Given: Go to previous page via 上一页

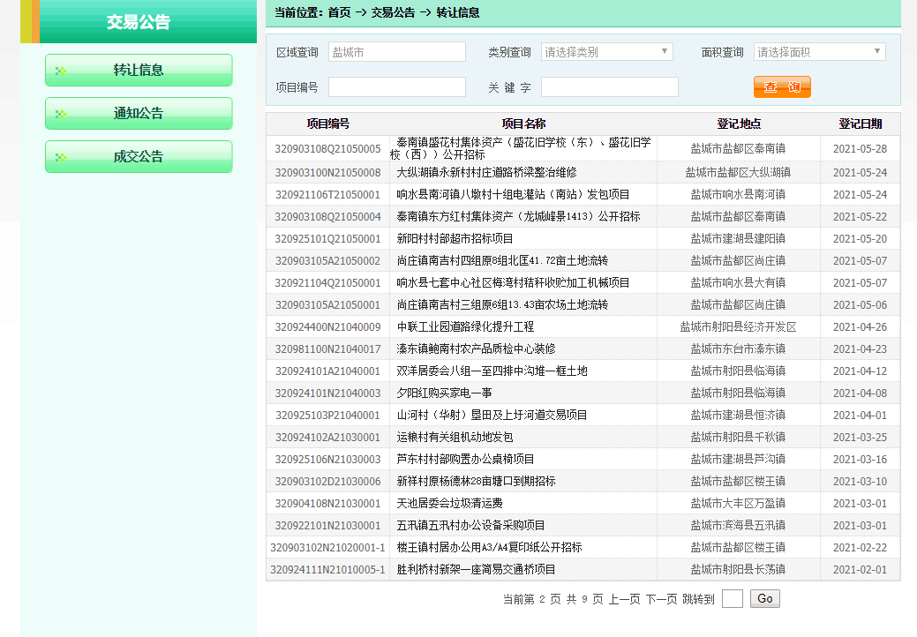Looking at the screenshot, I should pos(624,599).
